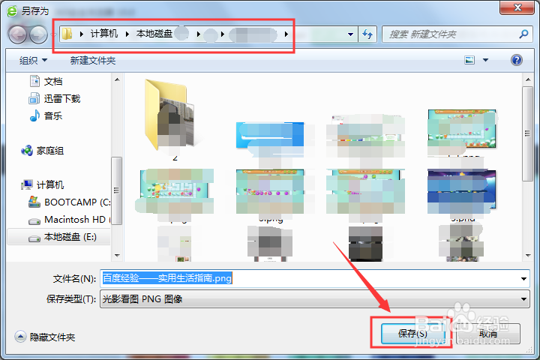Expand the arrow before 计算机 in breadcrumb

point(81,34)
